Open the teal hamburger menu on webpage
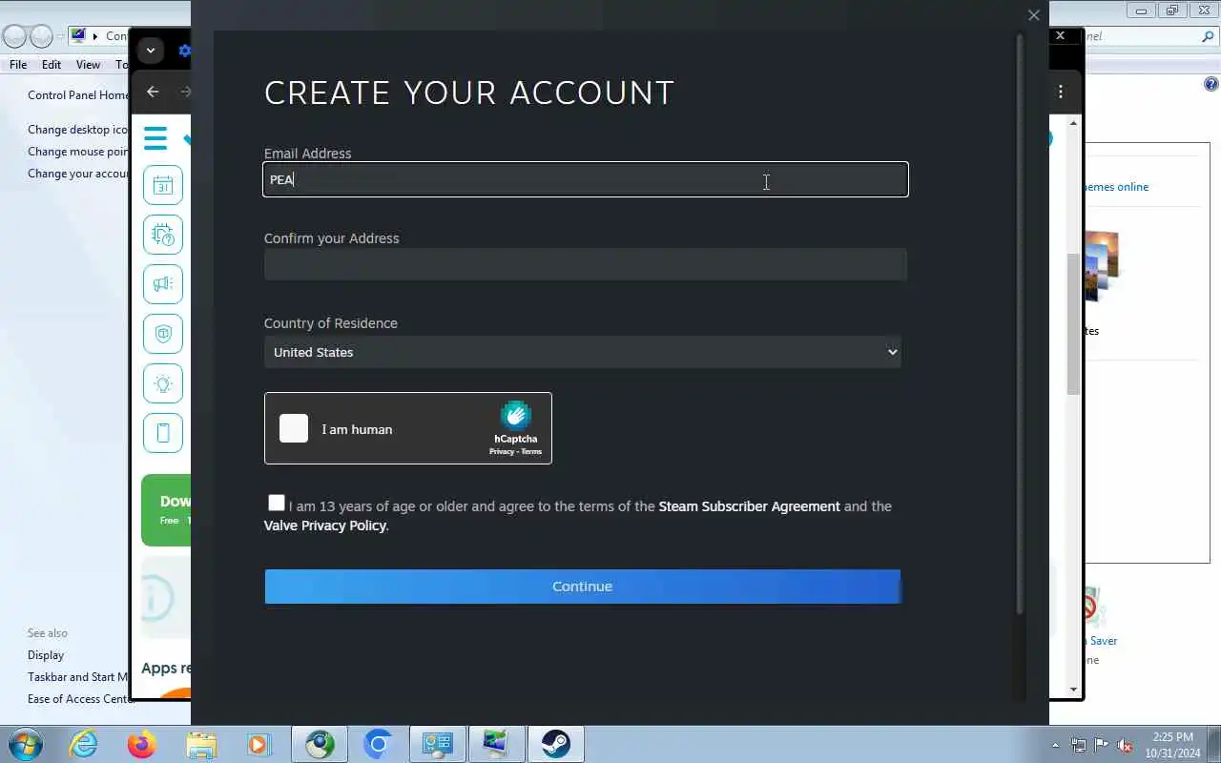 coord(155,138)
